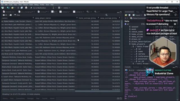This screenshot has height=101, width=180.
Task: Click the workspace panes layout icon
Action: pos(59,8)
